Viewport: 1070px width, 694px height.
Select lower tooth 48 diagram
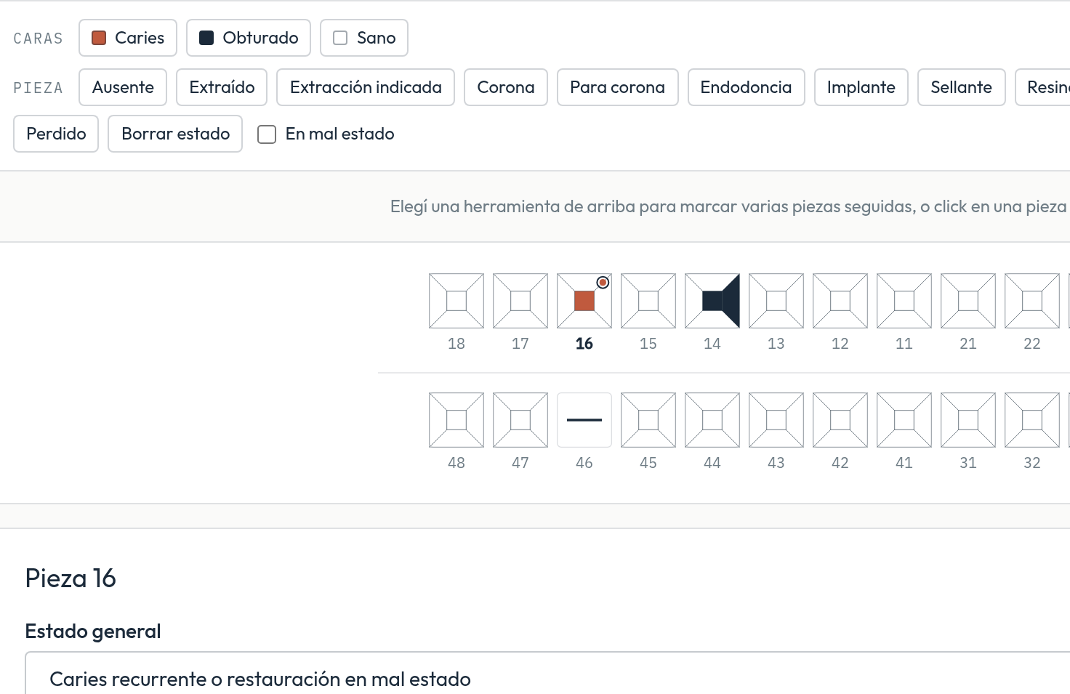point(456,420)
